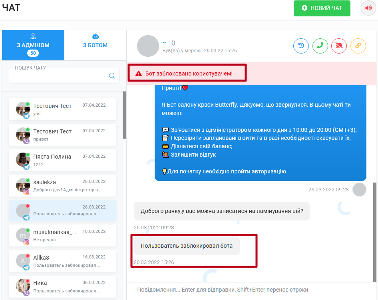Image resolution: width=378 pixels, height=300 pixels.
Task: Click the Telegram badge on Тестович Тест упс chat
Action: 26,116
